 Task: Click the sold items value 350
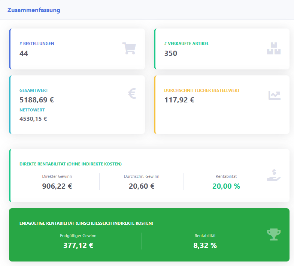171,53
